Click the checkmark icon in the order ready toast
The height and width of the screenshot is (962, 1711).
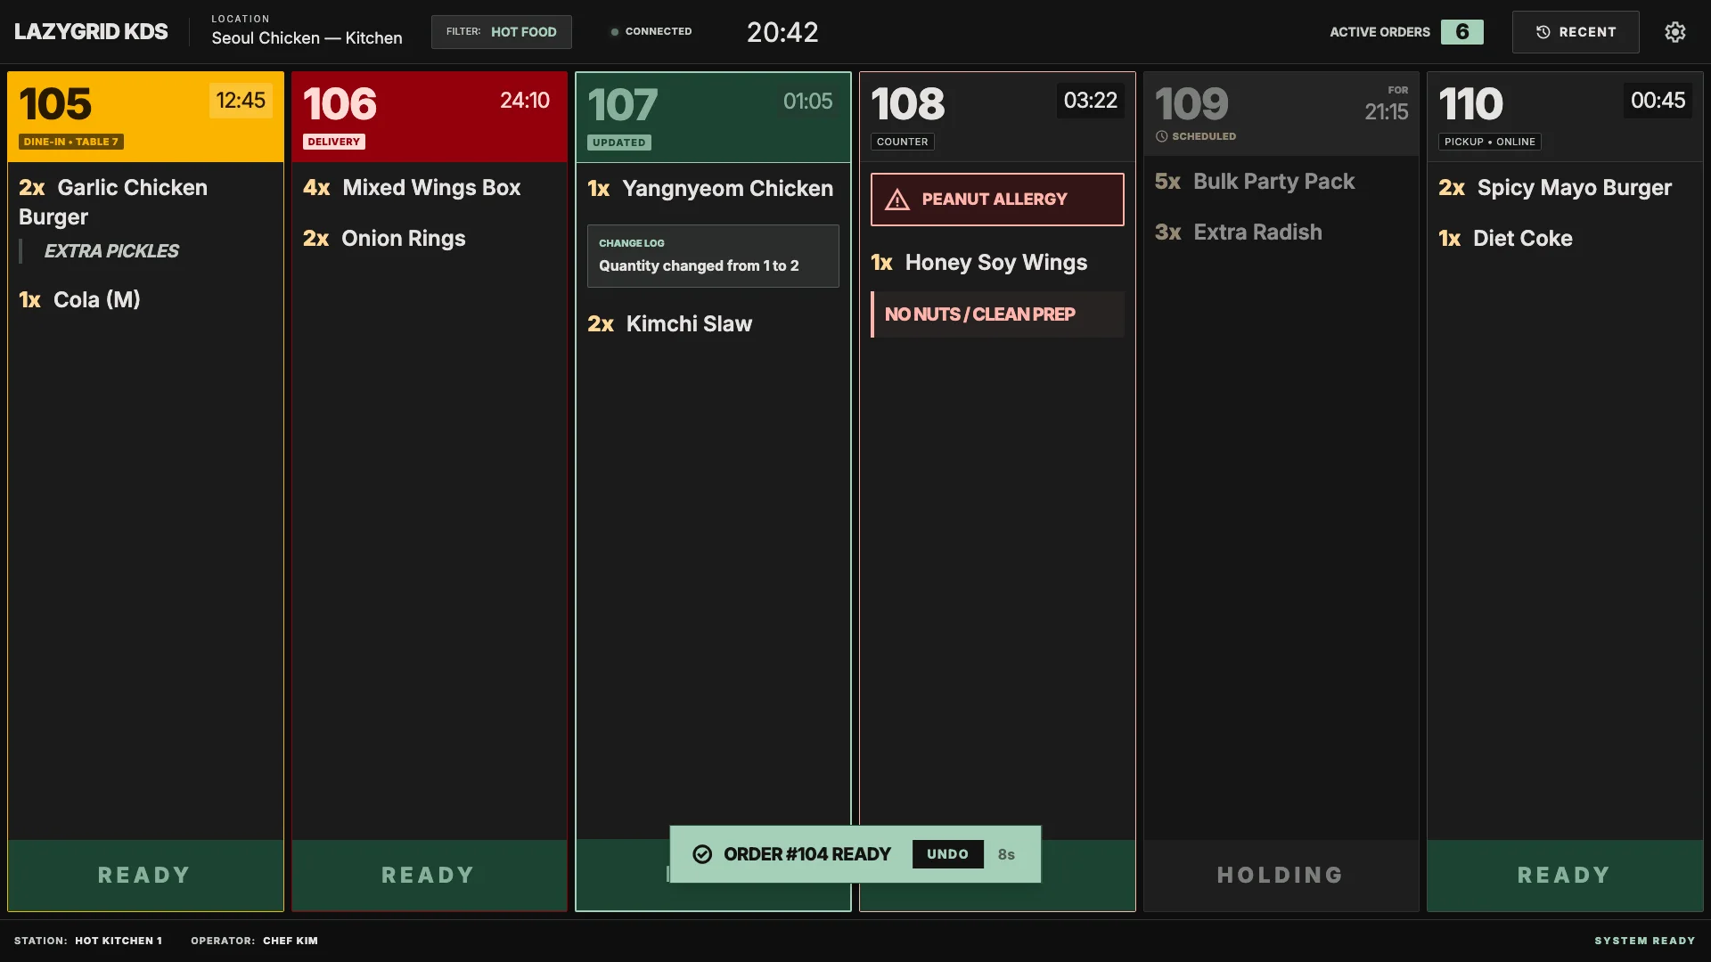tap(702, 854)
